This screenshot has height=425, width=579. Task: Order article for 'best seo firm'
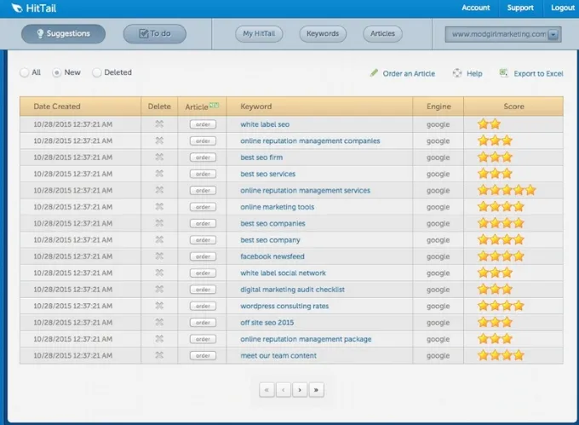pyautogui.click(x=203, y=158)
